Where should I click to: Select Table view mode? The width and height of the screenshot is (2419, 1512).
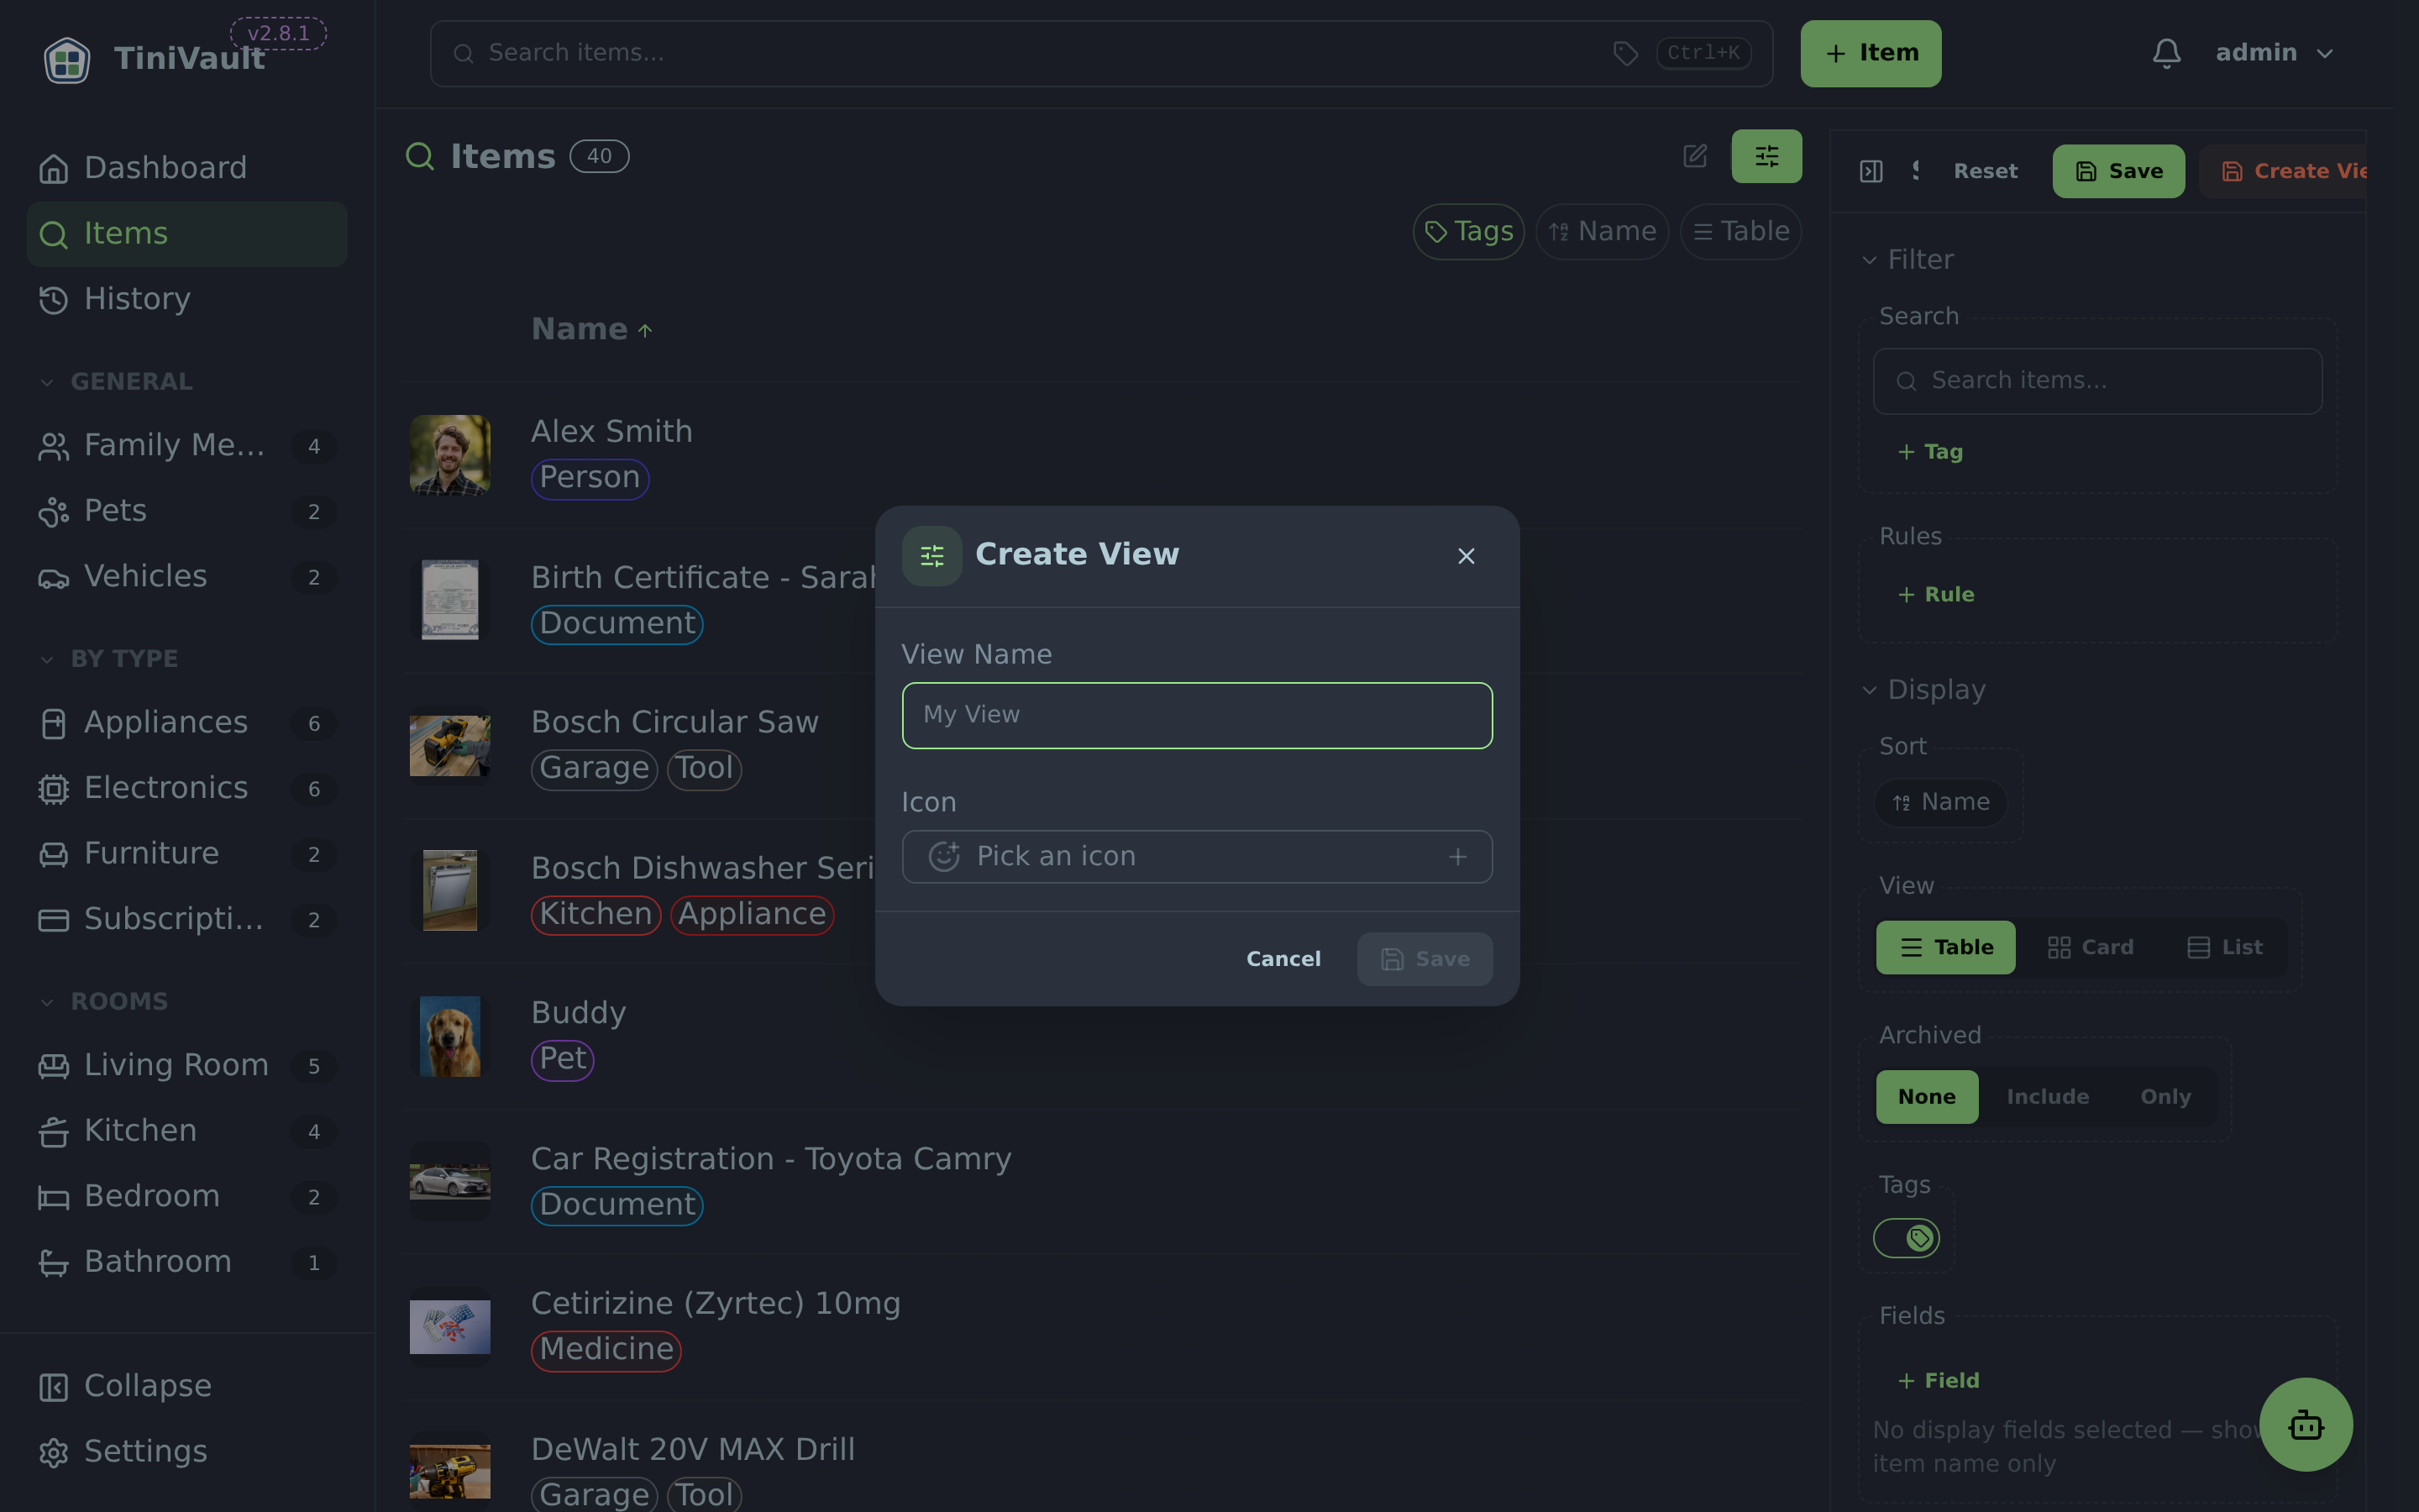coord(1945,947)
